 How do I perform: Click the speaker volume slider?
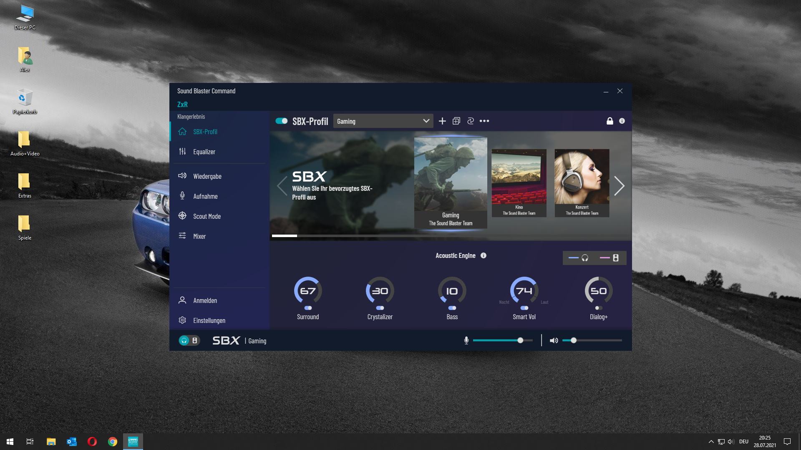(x=592, y=340)
